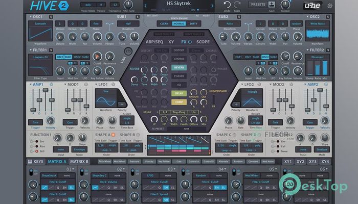This screenshot has height=204, width=358.
Task: Set synth engine to CLEAN
Action: click(x=164, y=23)
